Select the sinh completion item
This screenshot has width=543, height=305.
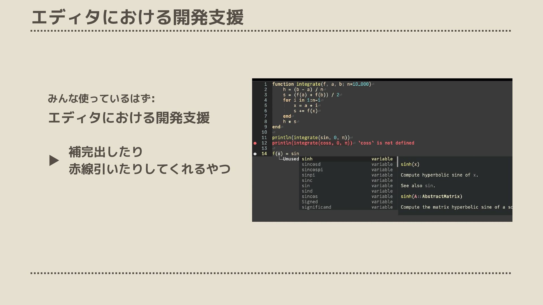pyautogui.click(x=307, y=159)
